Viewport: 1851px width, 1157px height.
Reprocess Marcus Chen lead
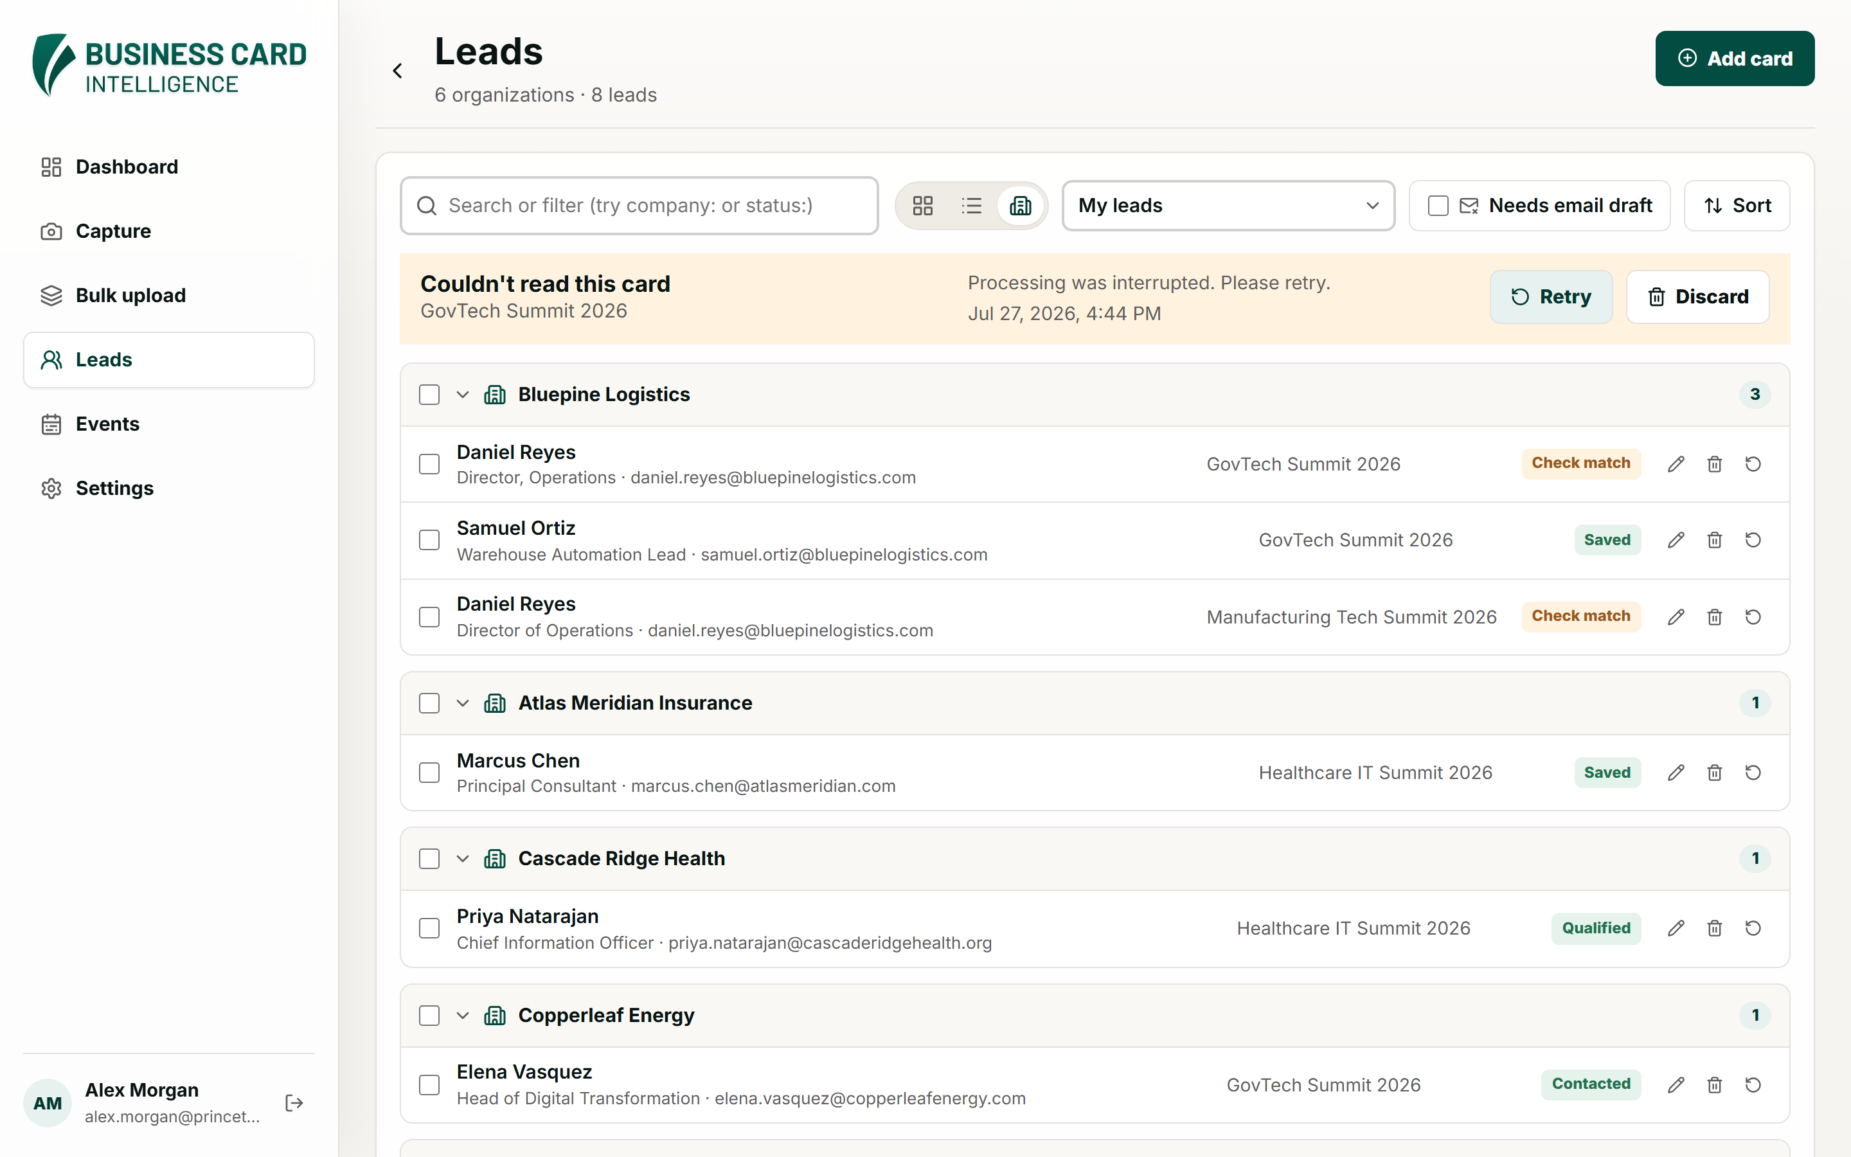pos(1753,773)
